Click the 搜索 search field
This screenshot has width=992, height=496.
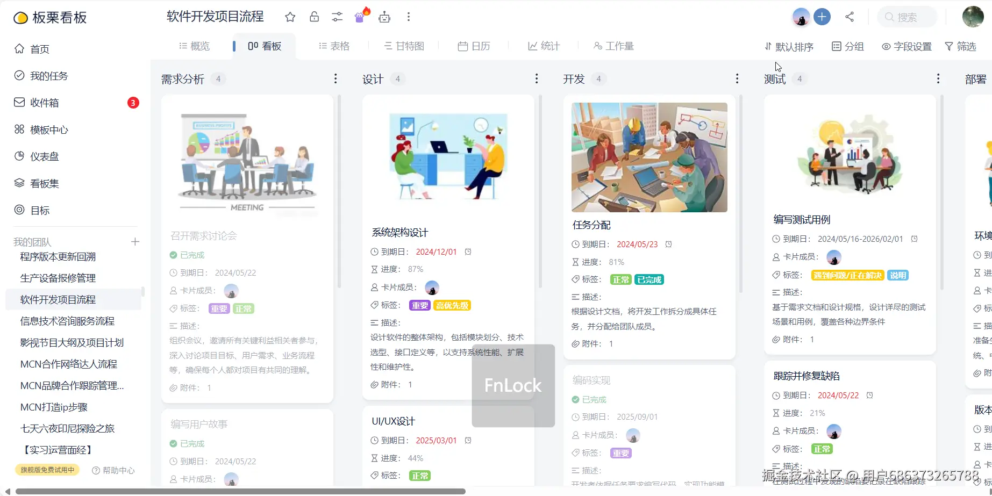coord(907,17)
